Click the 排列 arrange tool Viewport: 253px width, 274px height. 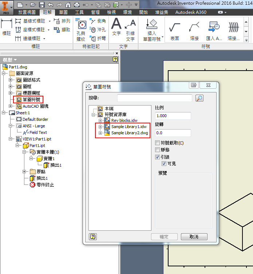coord(62,21)
